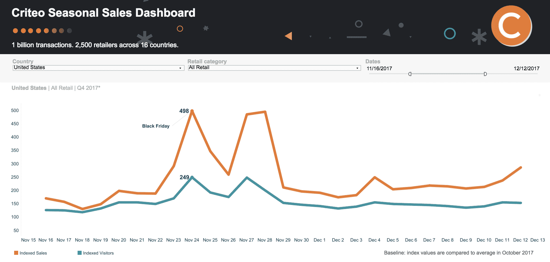
Task: Expand the Retail category dropdown showing All Retail
Action: (x=274, y=68)
